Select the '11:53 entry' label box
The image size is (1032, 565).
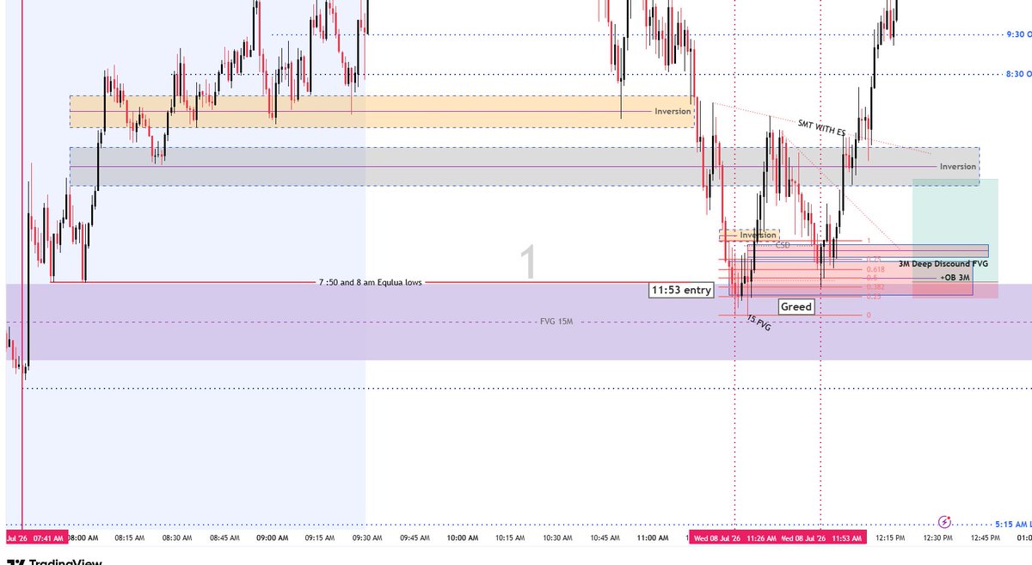pyautogui.click(x=681, y=291)
